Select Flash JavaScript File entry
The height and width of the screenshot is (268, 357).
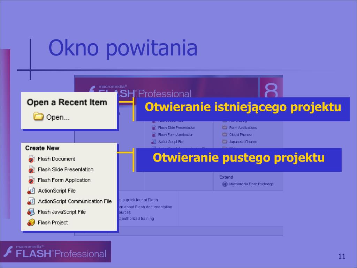[x=62, y=212]
